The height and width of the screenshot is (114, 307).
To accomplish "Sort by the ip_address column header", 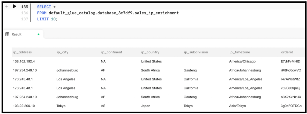I will tap(22, 52).
